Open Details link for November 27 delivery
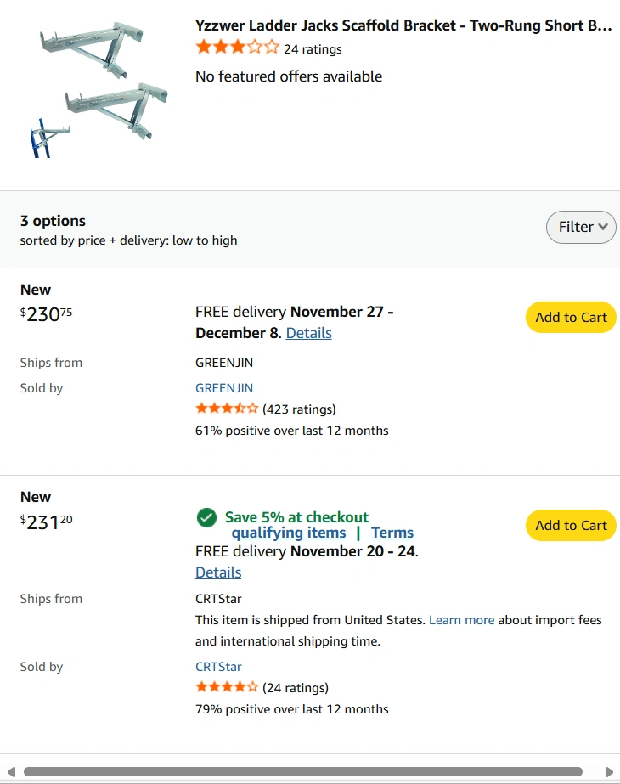620x784 pixels. coord(308,333)
